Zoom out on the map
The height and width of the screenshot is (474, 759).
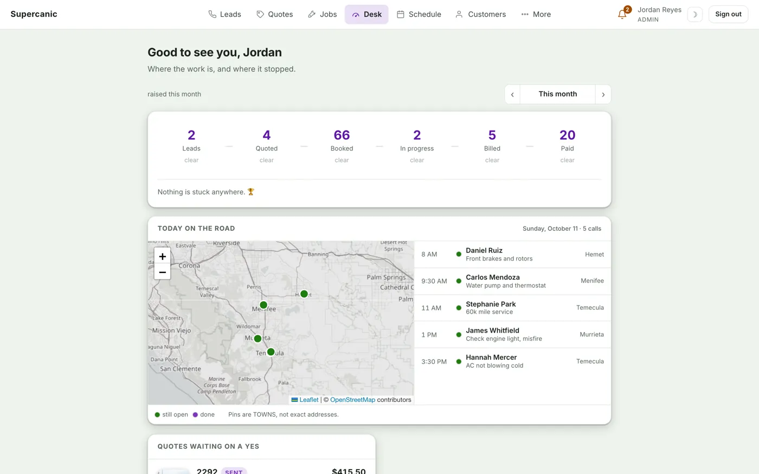[x=162, y=272]
